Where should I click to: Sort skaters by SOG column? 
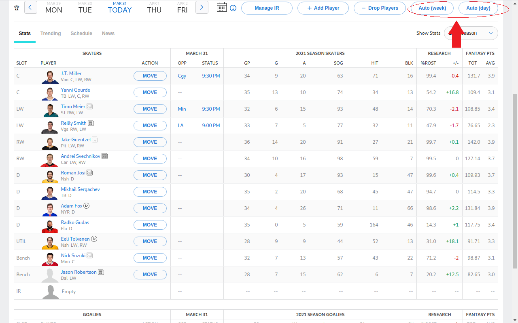coord(338,63)
